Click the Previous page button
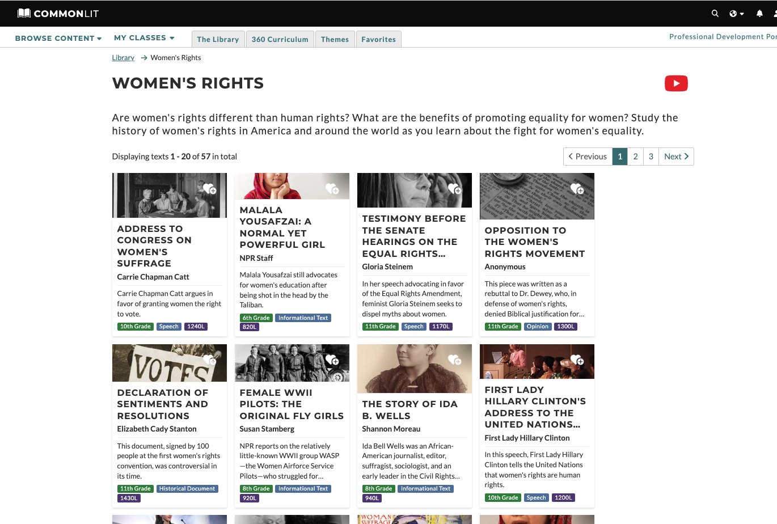 tap(588, 157)
